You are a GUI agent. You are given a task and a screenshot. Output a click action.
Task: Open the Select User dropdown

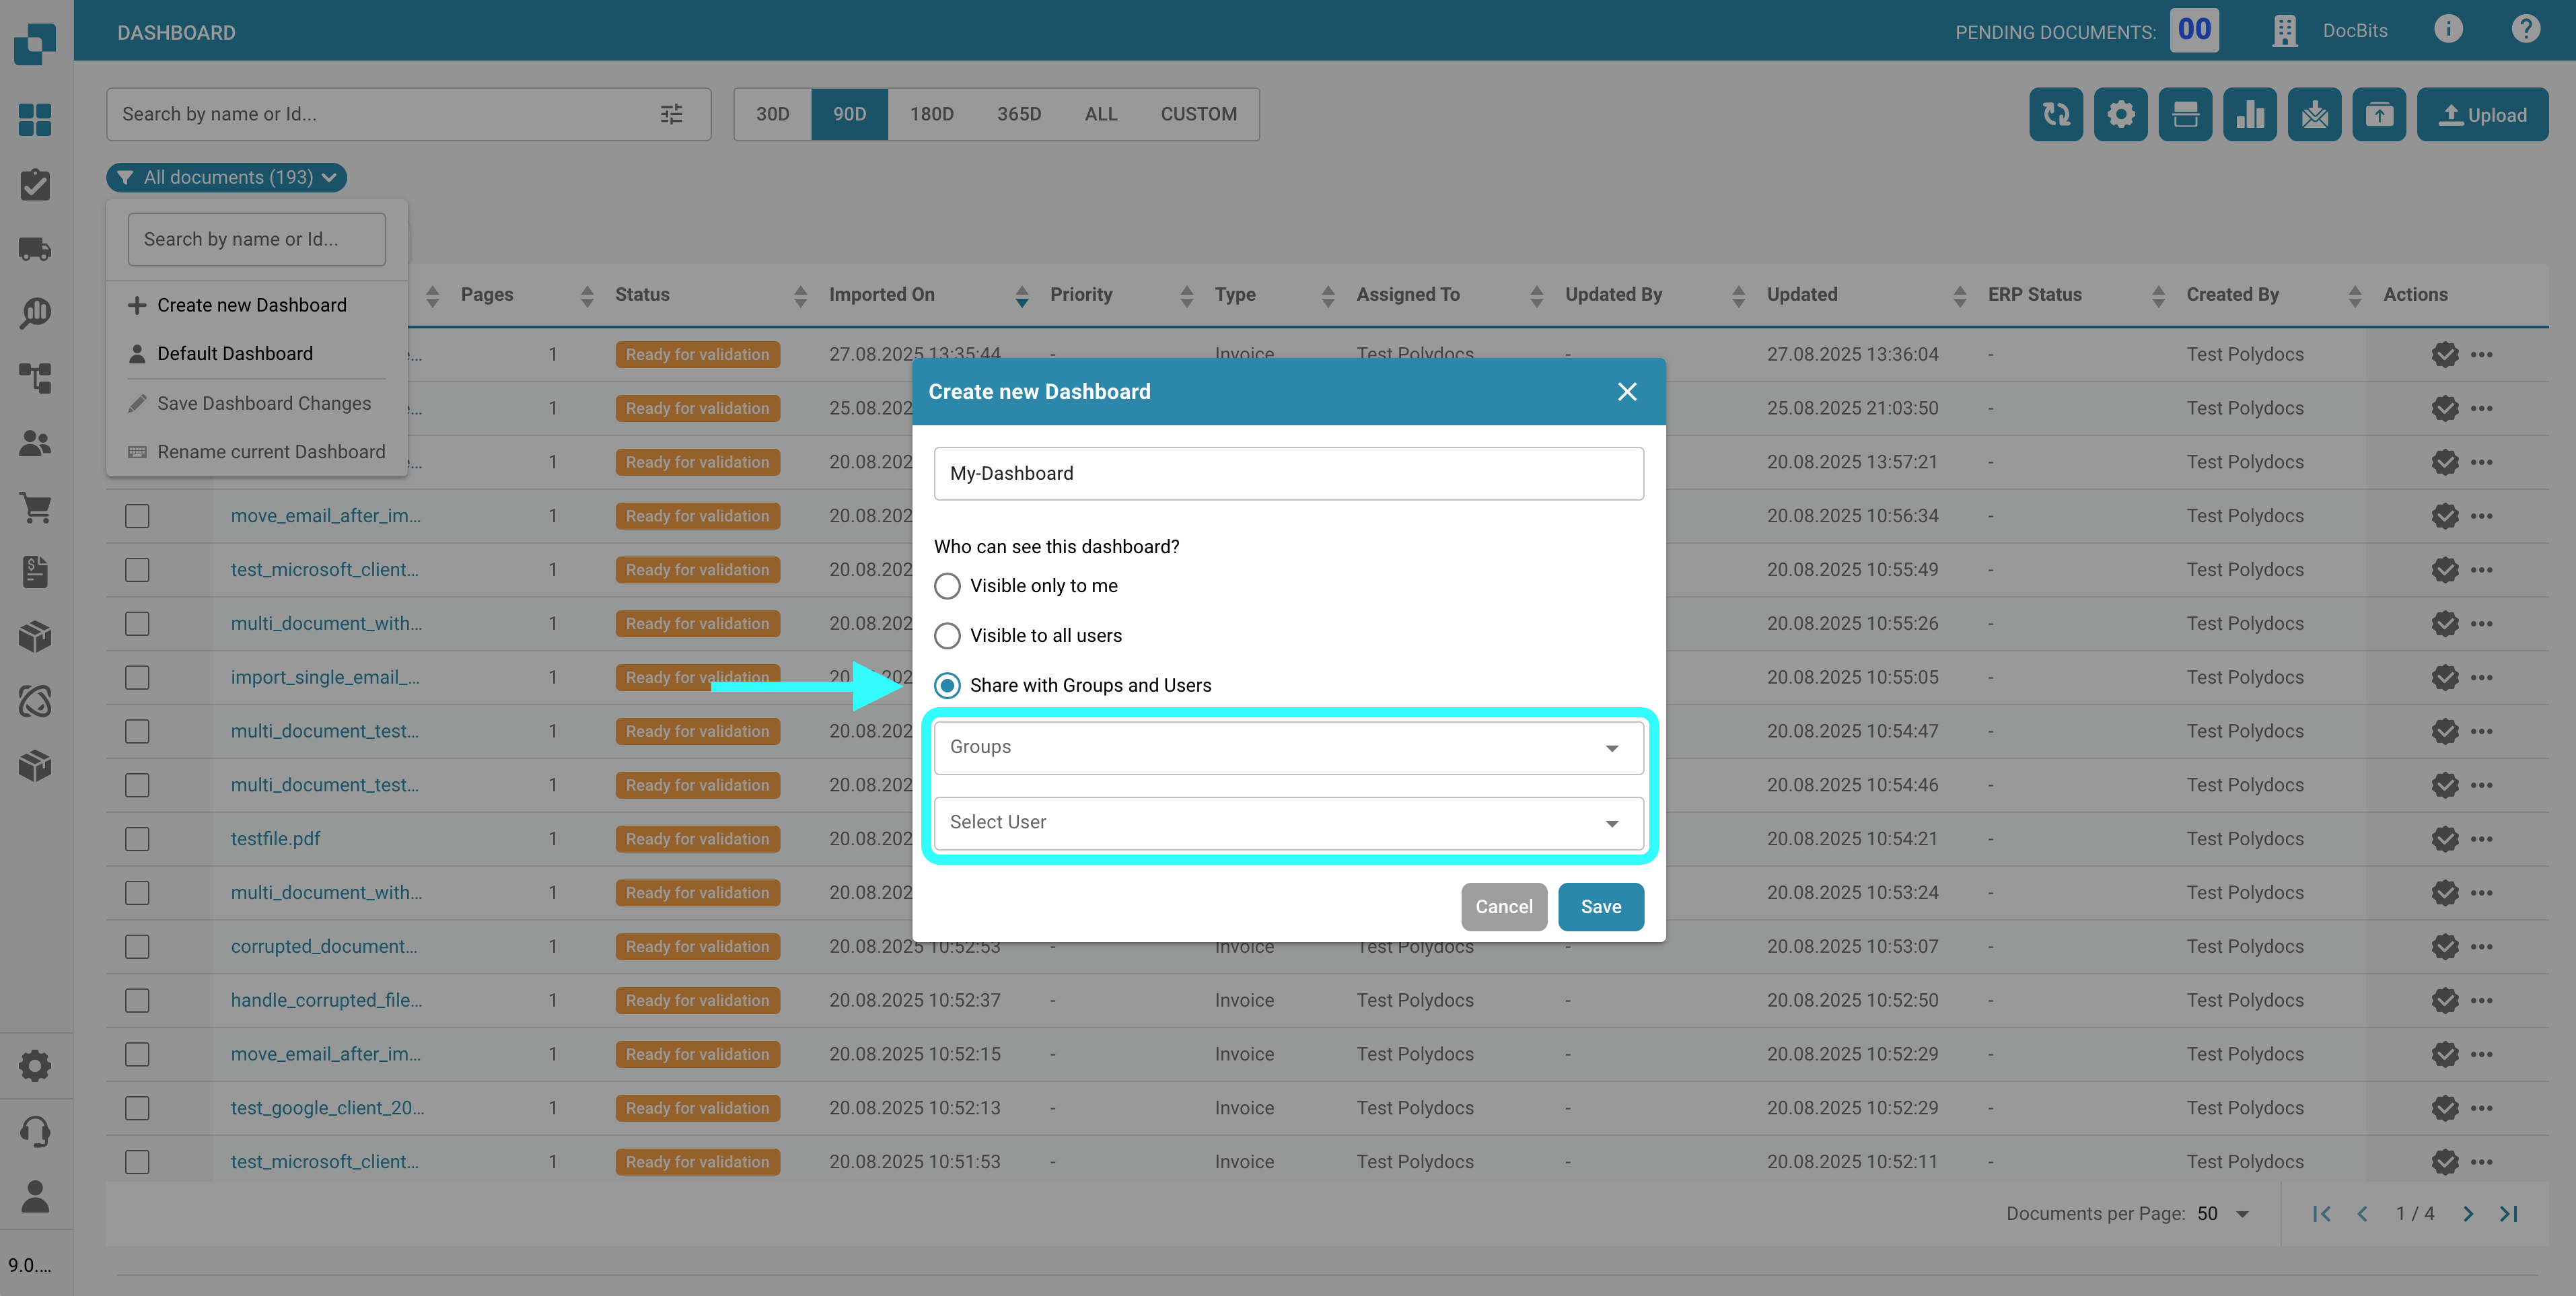1288,823
